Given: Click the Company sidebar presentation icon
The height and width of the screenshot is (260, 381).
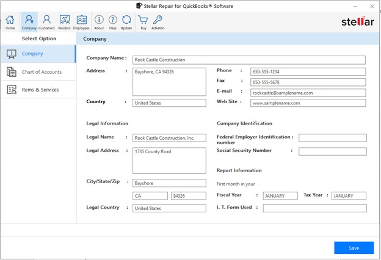Looking at the screenshot, I should click(12, 54).
